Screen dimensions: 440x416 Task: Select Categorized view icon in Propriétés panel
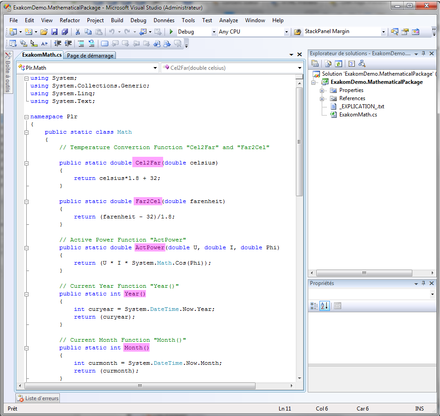click(x=314, y=306)
